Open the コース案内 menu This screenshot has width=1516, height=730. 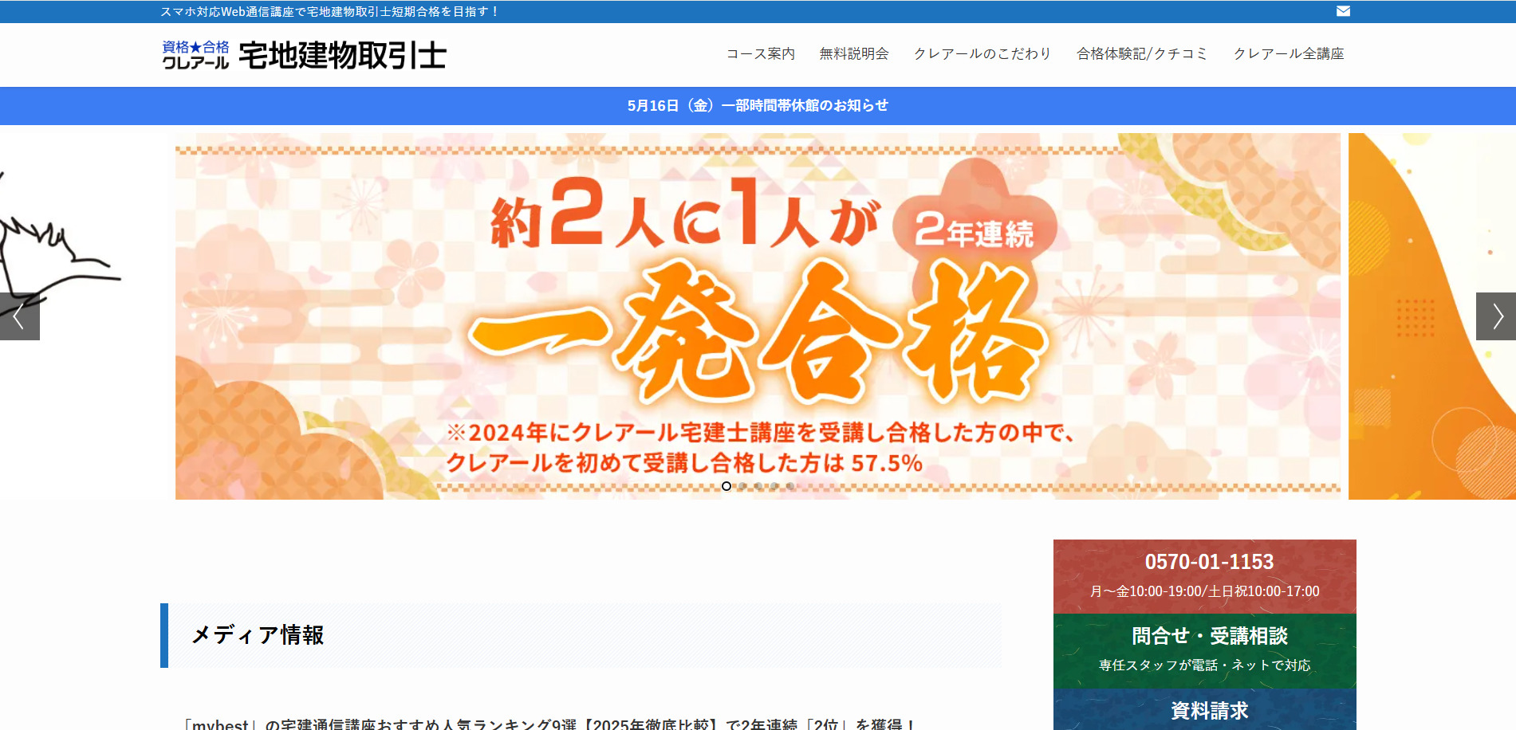[x=760, y=53]
